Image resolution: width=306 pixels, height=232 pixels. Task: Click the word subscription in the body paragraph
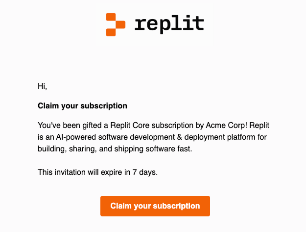click(x=172, y=126)
